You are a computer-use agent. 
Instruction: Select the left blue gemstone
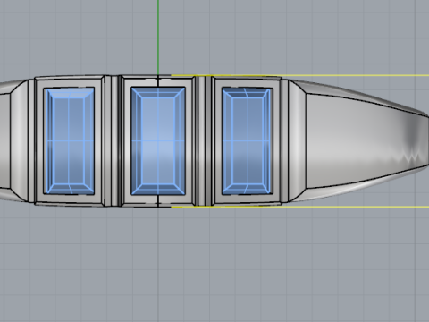pos(69,141)
